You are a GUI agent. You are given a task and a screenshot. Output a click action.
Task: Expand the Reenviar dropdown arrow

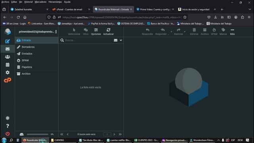pos(185,32)
